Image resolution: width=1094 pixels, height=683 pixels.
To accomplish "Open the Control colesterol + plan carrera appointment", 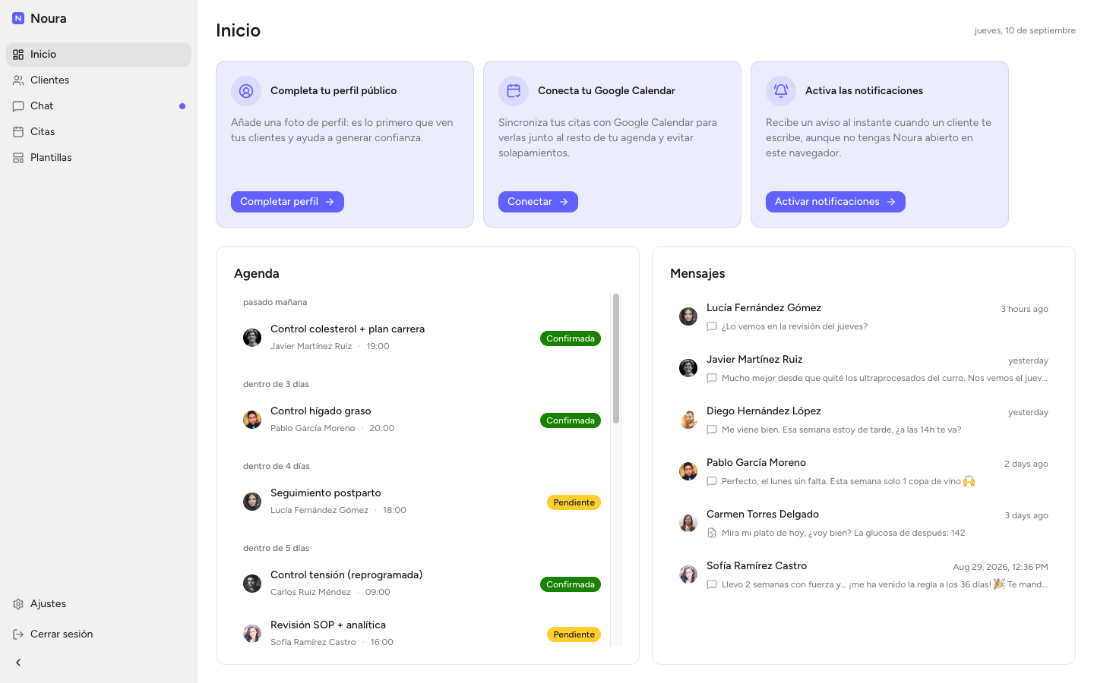I will tap(422, 338).
